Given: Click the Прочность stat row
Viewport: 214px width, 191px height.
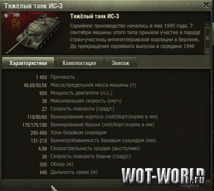Looking at the screenshot, I should pos(56,77).
